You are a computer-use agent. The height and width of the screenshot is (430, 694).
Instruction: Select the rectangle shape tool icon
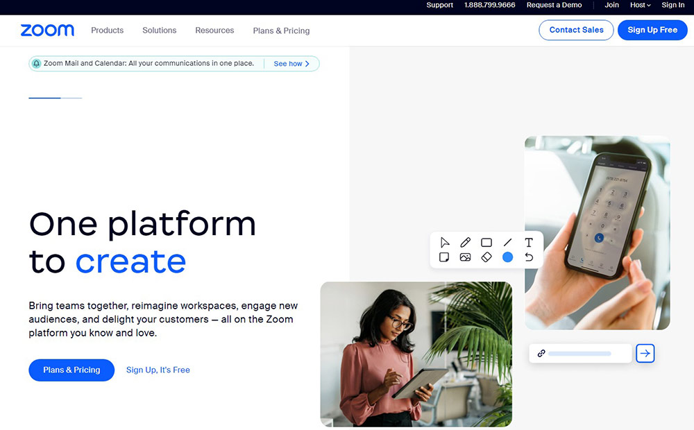click(x=486, y=243)
